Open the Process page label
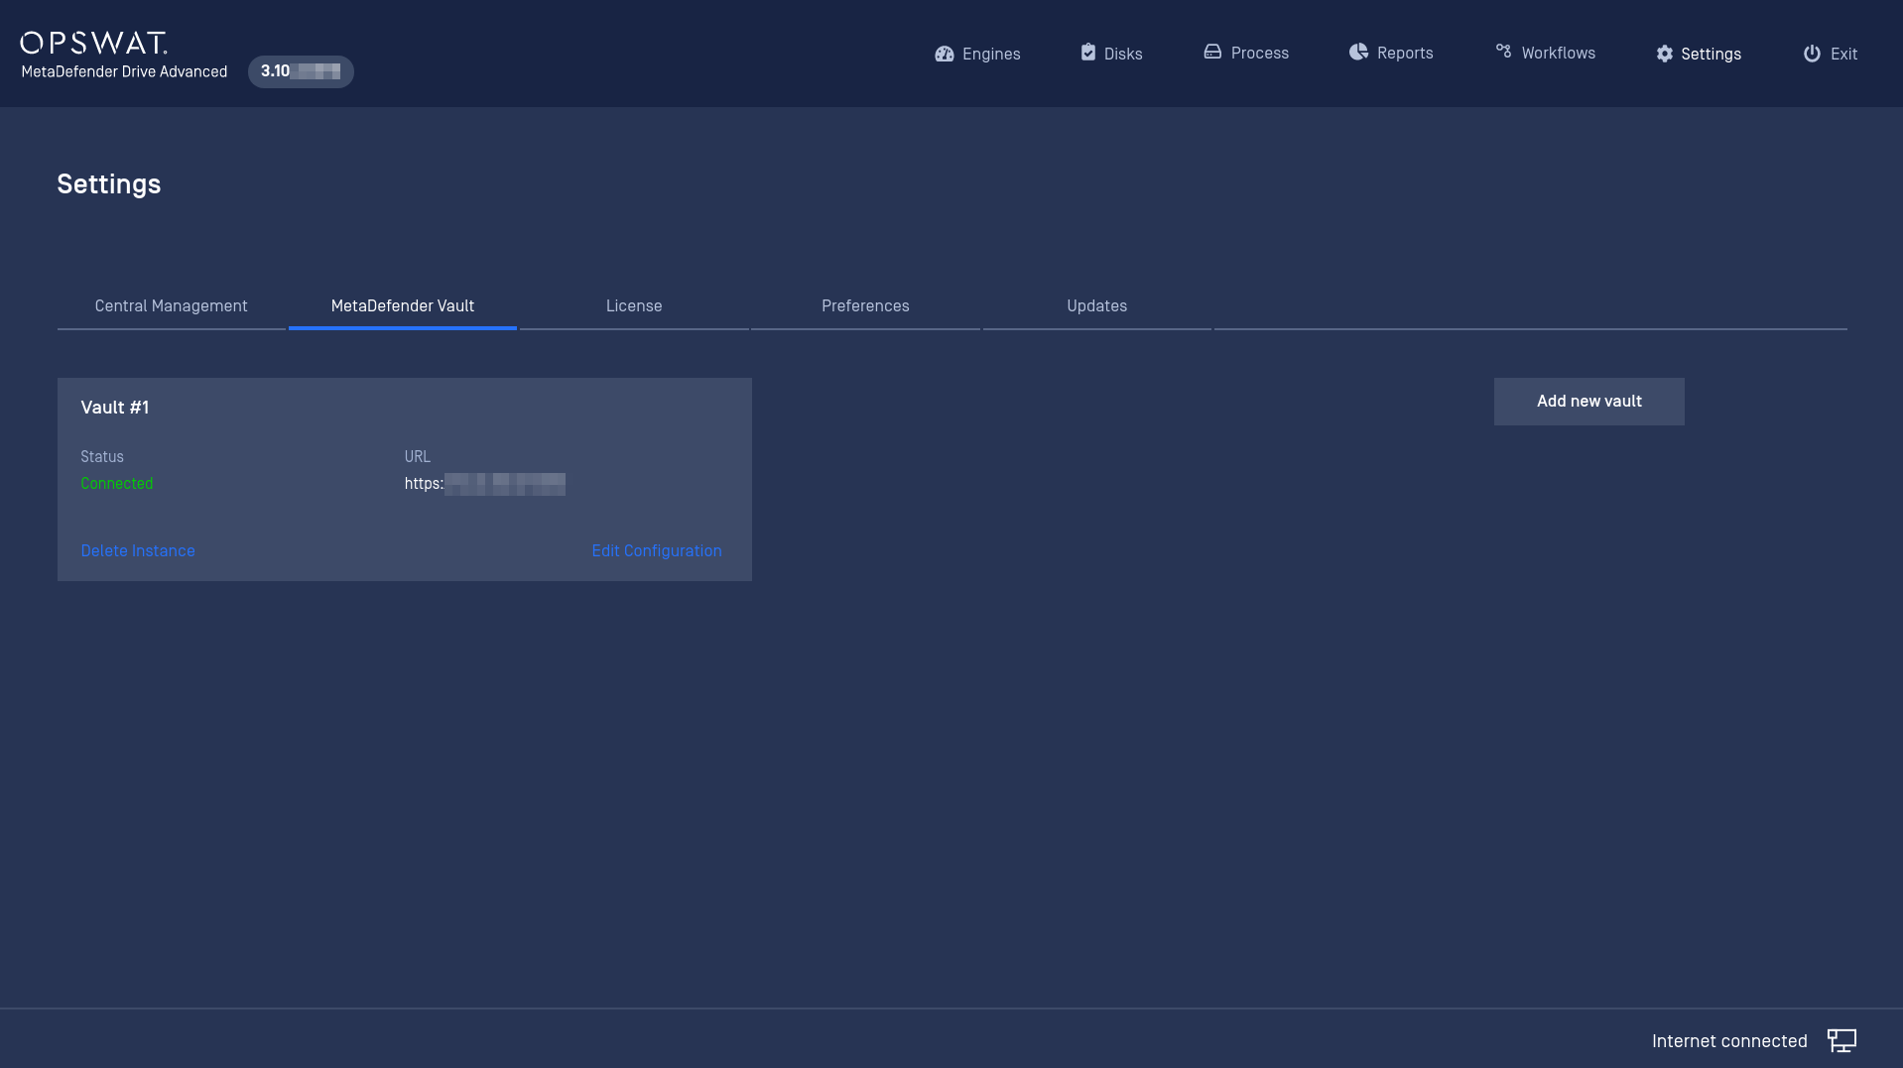Image resolution: width=1903 pixels, height=1068 pixels. tap(1260, 53)
